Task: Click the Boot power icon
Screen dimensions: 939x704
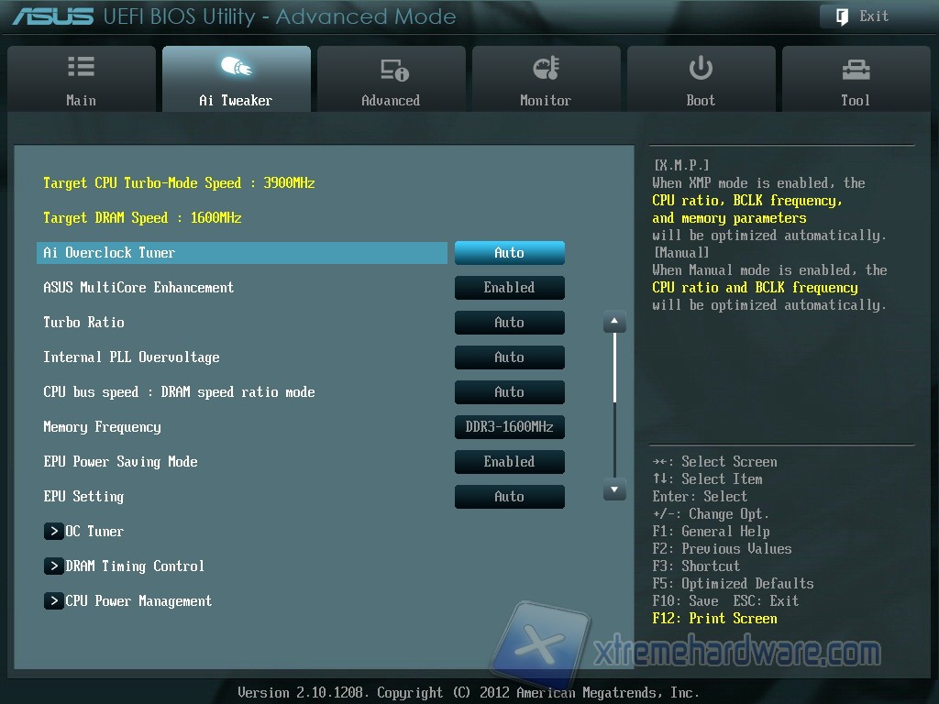Action: point(701,68)
